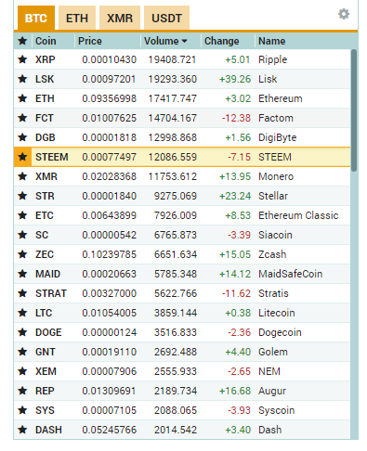
Task: Click the star icon for ZEC
Action: (22, 254)
